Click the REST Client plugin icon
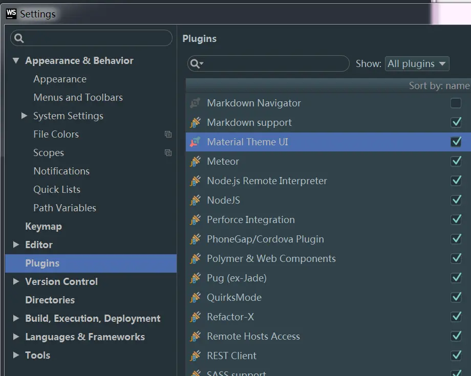The image size is (471, 376). (x=195, y=356)
